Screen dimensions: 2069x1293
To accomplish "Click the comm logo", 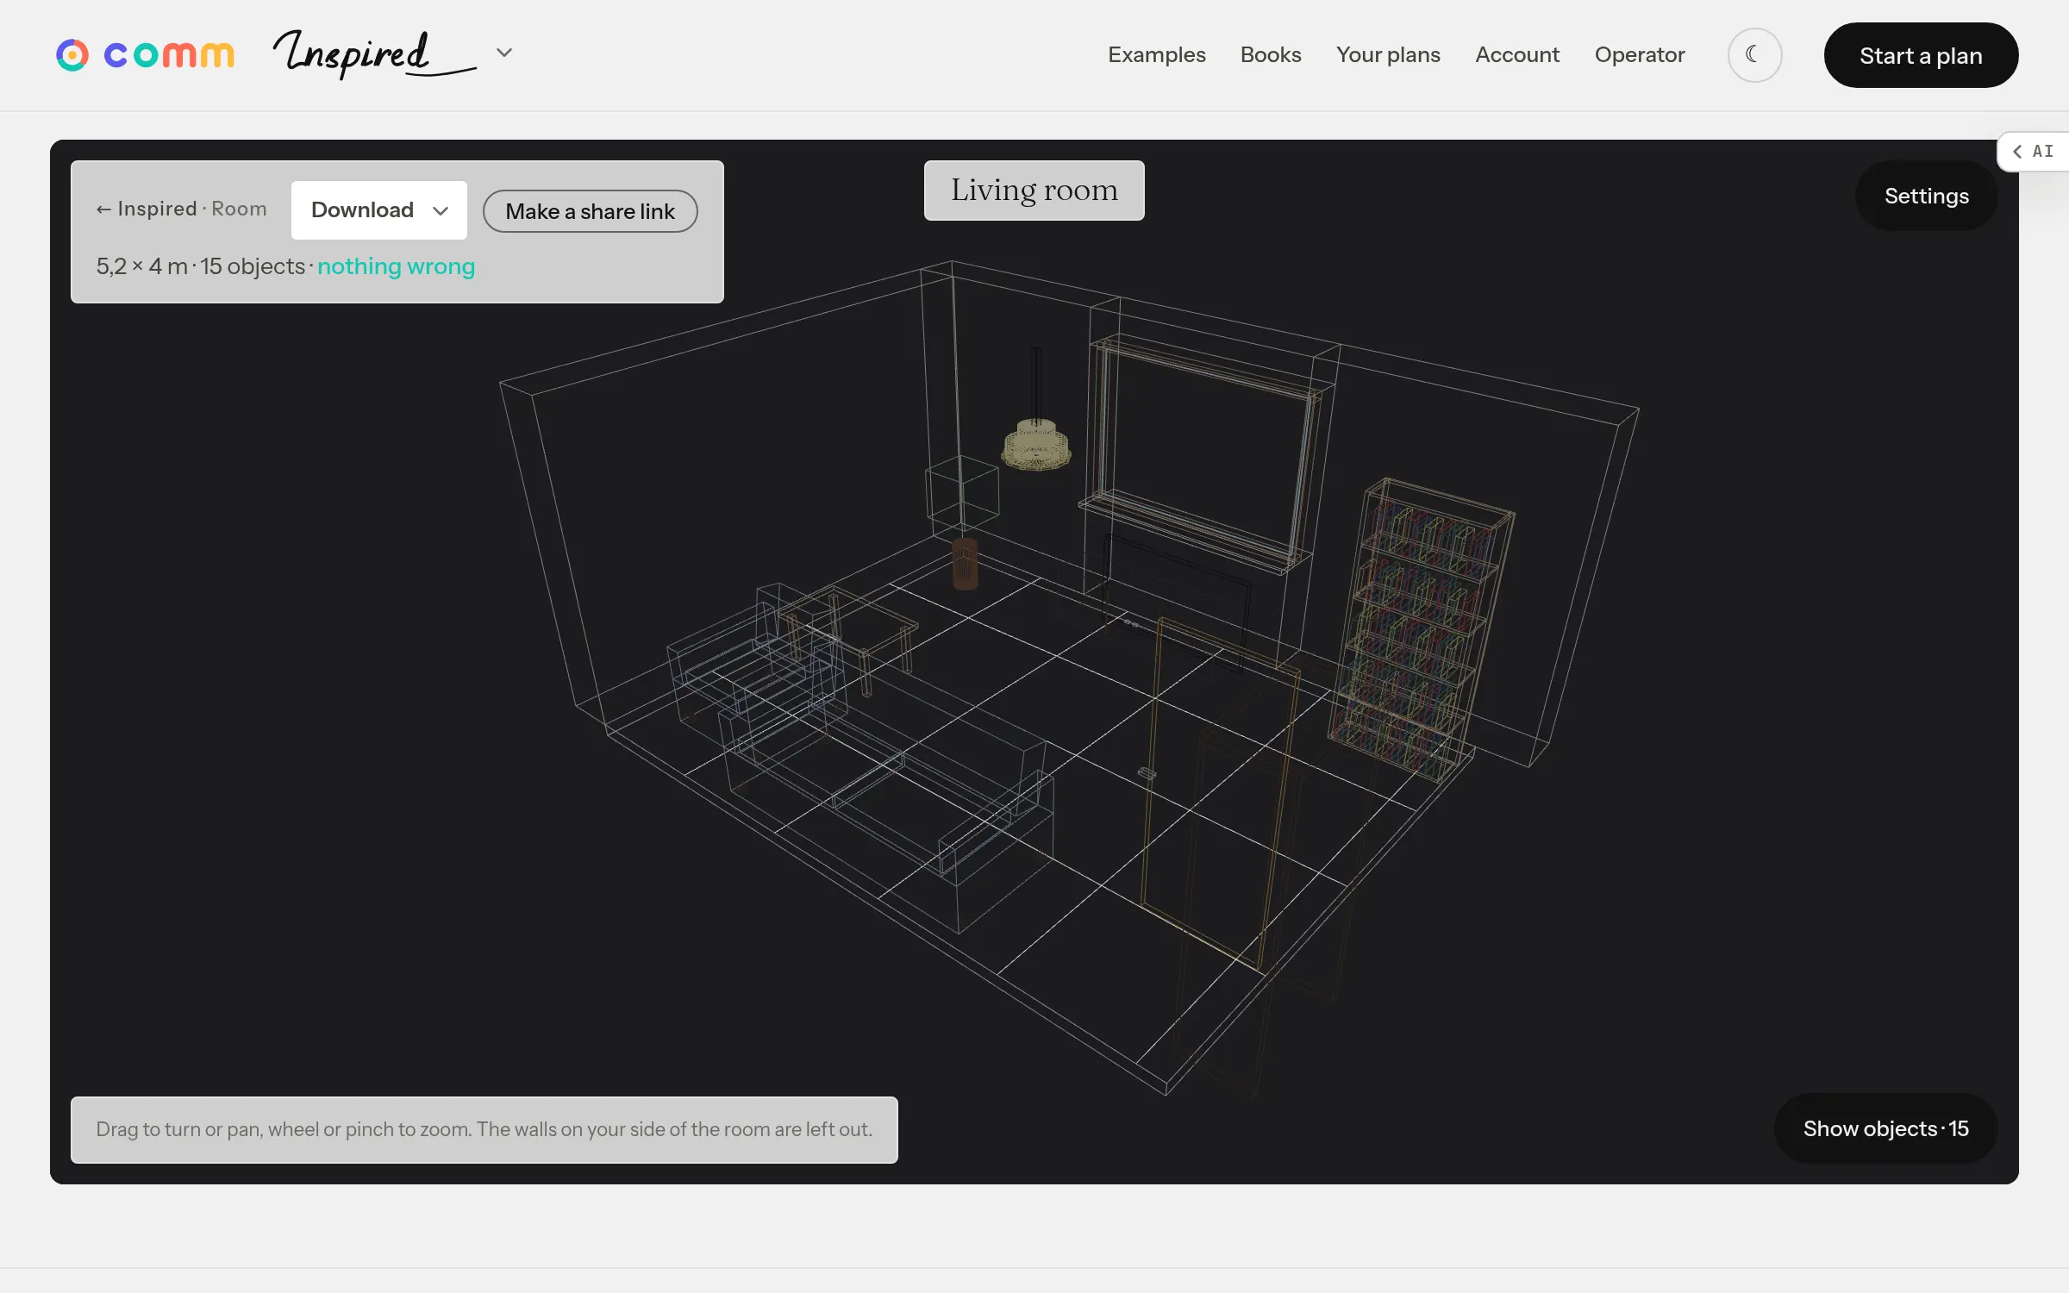I will [x=145, y=55].
